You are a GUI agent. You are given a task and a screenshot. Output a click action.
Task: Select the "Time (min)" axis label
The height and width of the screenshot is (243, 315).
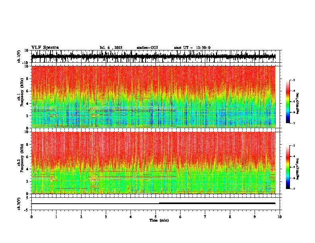159,220
